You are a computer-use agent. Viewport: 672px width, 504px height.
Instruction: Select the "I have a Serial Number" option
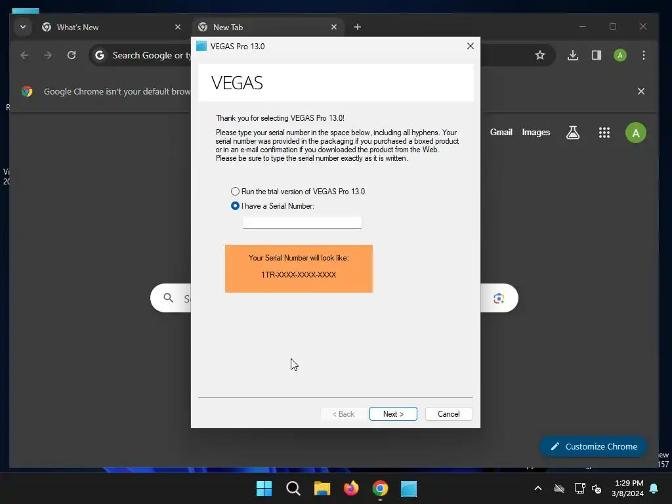(x=235, y=205)
